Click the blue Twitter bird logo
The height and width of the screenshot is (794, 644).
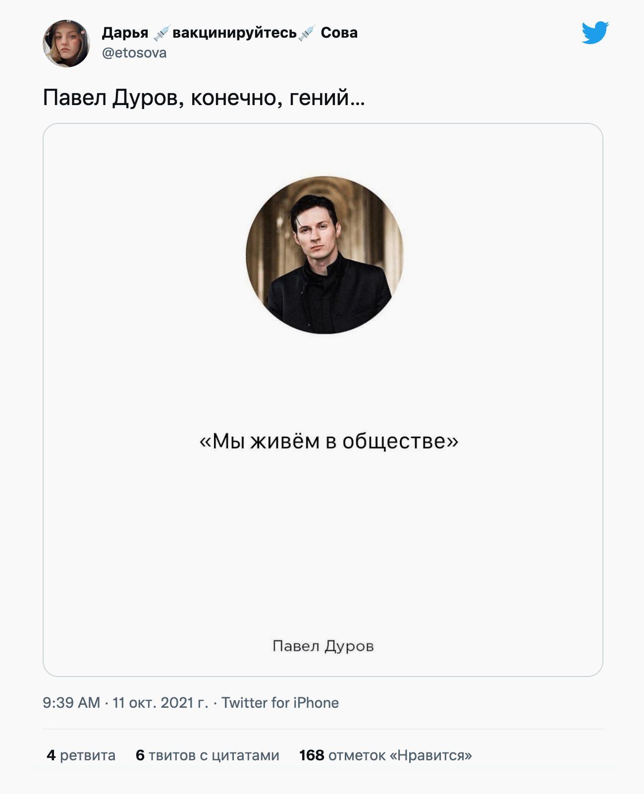(x=595, y=33)
